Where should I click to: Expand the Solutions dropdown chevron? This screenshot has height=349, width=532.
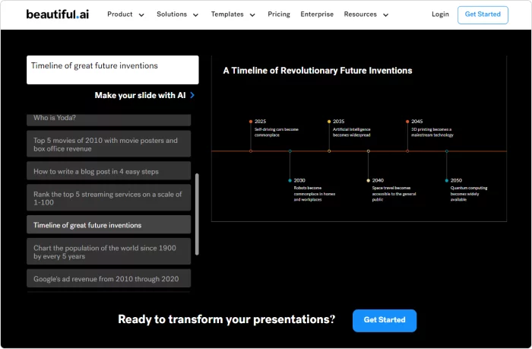195,15
